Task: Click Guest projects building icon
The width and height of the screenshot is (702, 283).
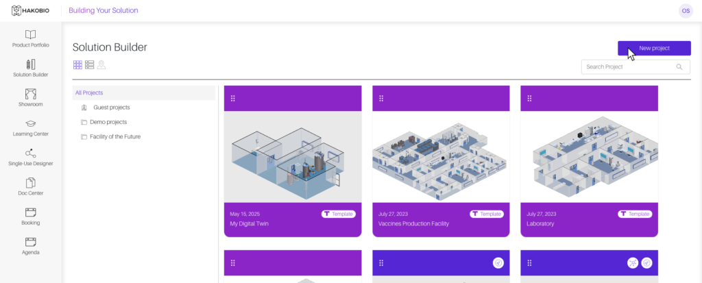Action: tap(84, 108)
